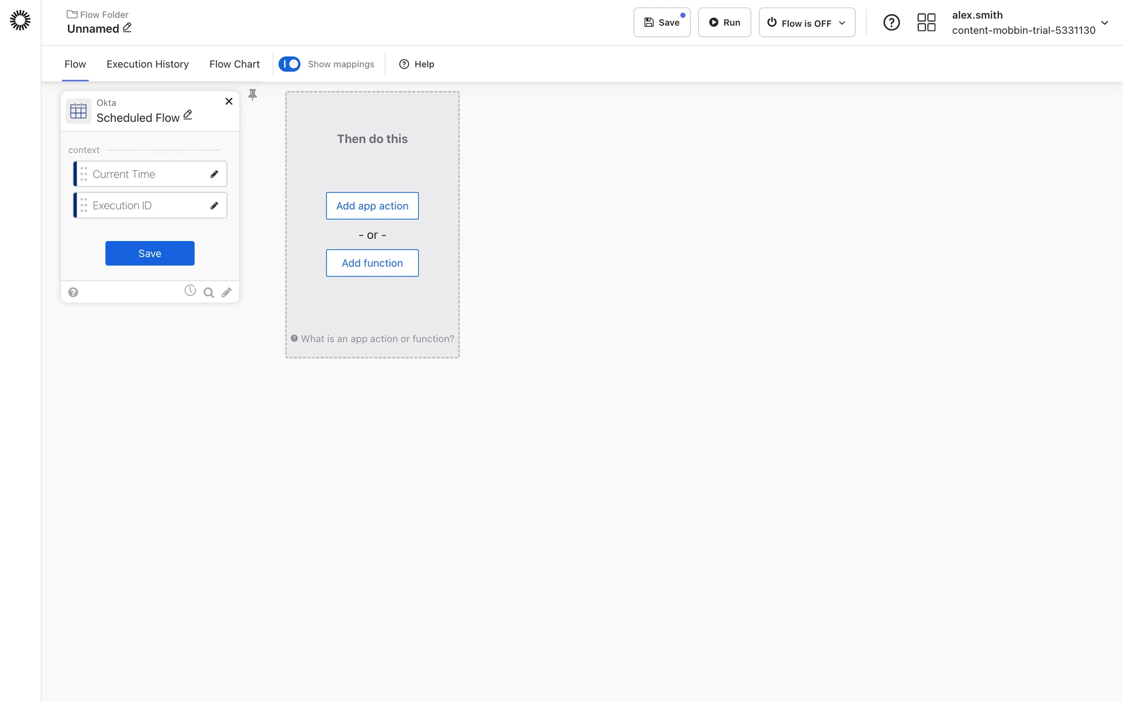
Task: Click the magnifier icon in card footer
Action: pyautogui.click(x=208, y=292)
